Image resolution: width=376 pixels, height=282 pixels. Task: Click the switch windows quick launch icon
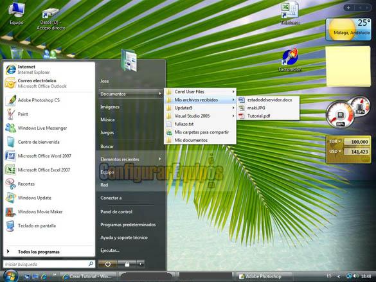point(35,276)
